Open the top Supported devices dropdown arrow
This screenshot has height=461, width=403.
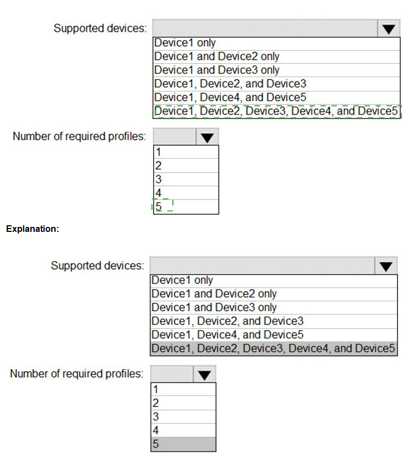(389, 29)
